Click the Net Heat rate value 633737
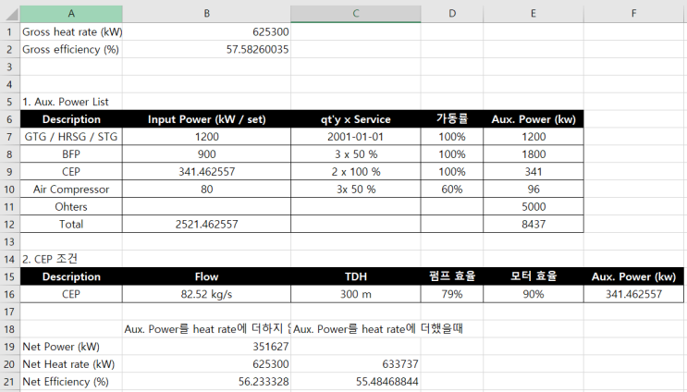This screenshot has height=392, width=687. (x=396, y=364)
